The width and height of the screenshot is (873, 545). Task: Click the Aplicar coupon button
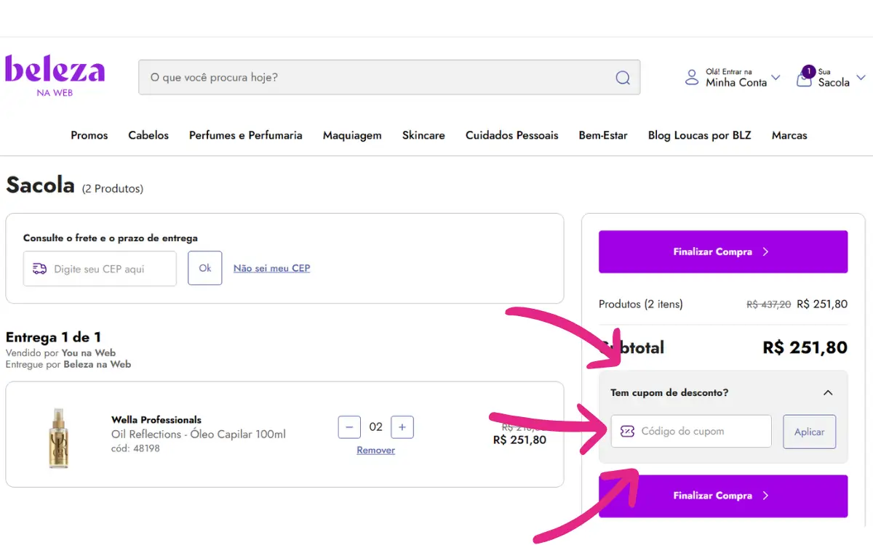[810, 432]
